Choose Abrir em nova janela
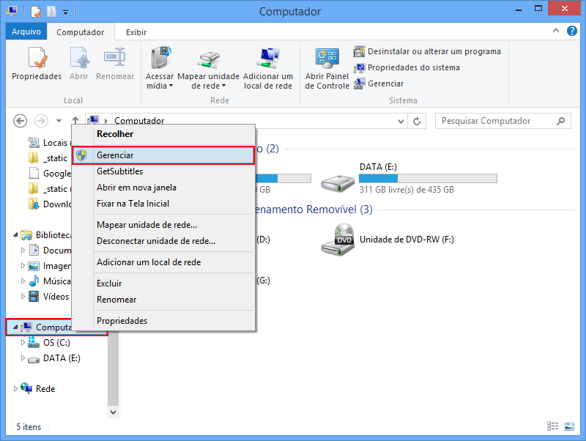This screenshot has height=441, width=586. pos(163,188)
